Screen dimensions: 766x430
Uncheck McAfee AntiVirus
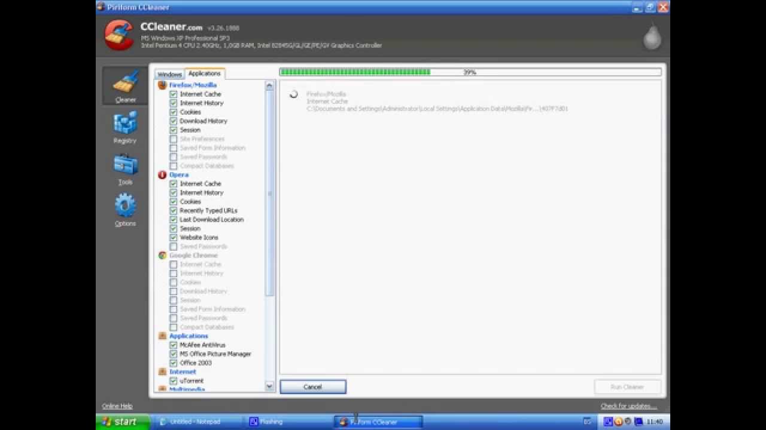(x=174, y=345)
